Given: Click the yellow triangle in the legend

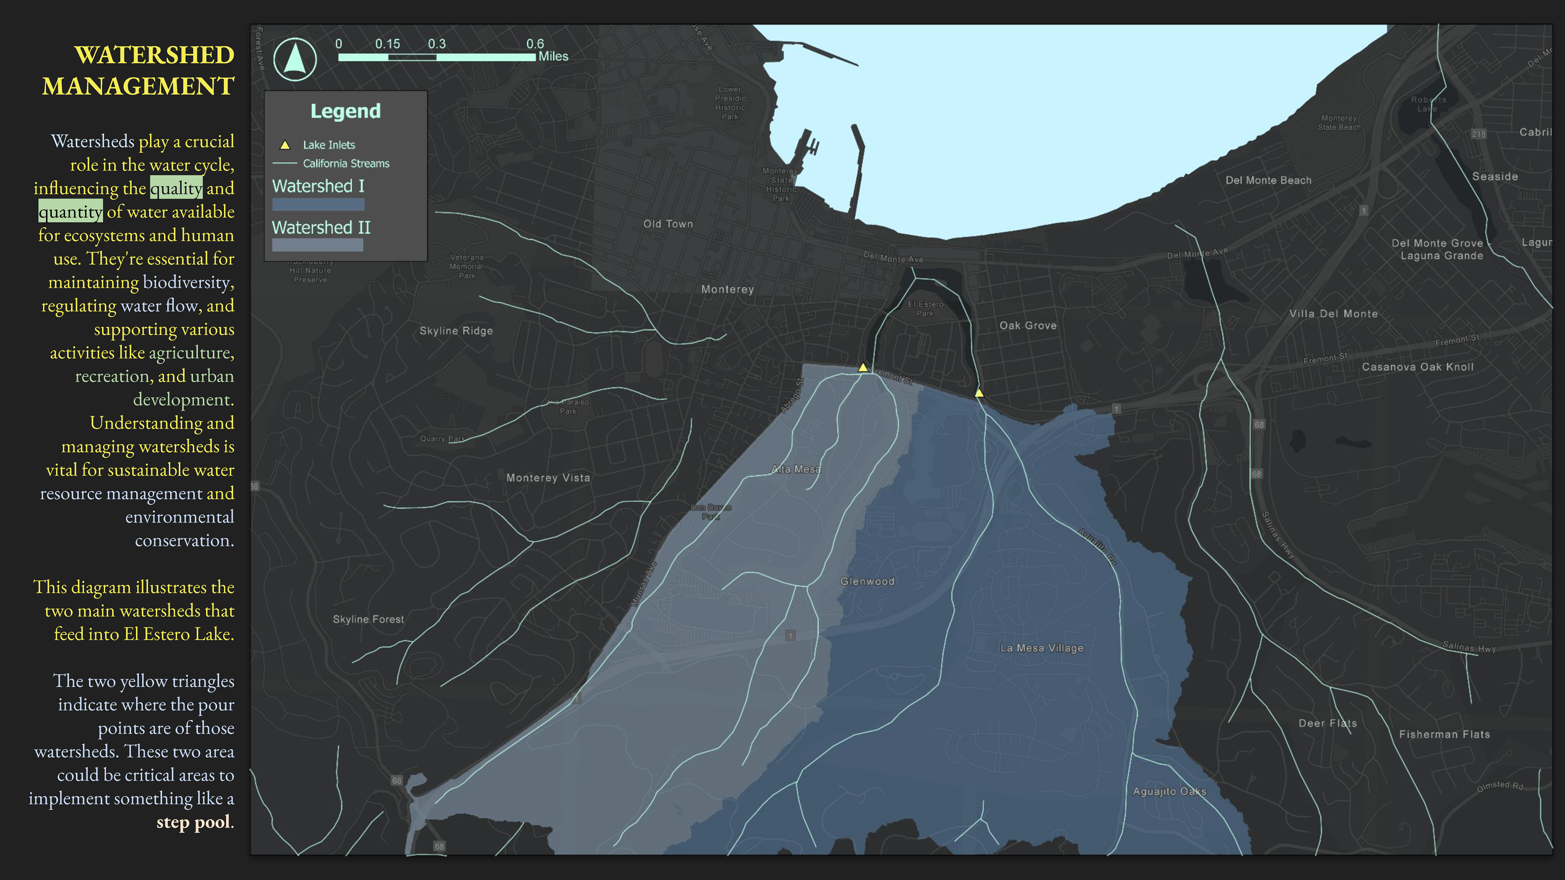Looking at the screenshot, I should click(284, 145).
